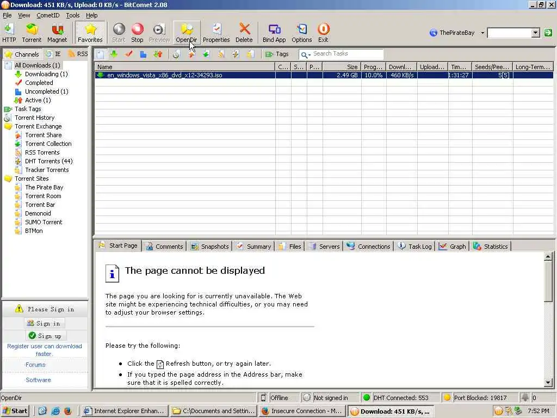Select DHT Torrents (44) item
The image size is (557, 418).
(x=48, y=161)
